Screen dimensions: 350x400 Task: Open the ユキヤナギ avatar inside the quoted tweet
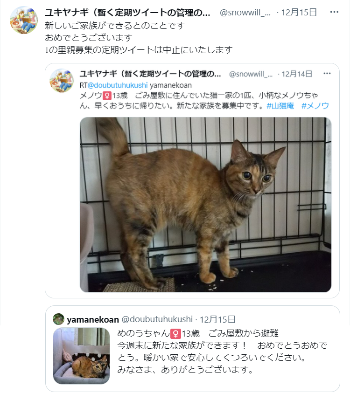62,80
